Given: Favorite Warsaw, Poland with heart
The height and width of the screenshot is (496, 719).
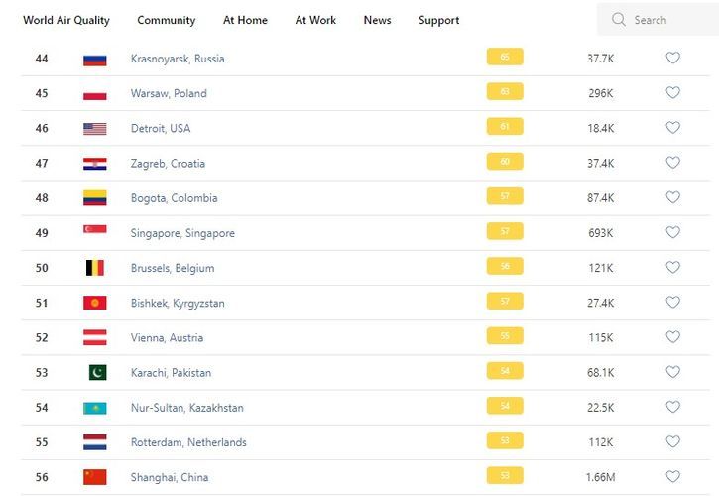Looking at the screenshot, I should tap(672, 93).
